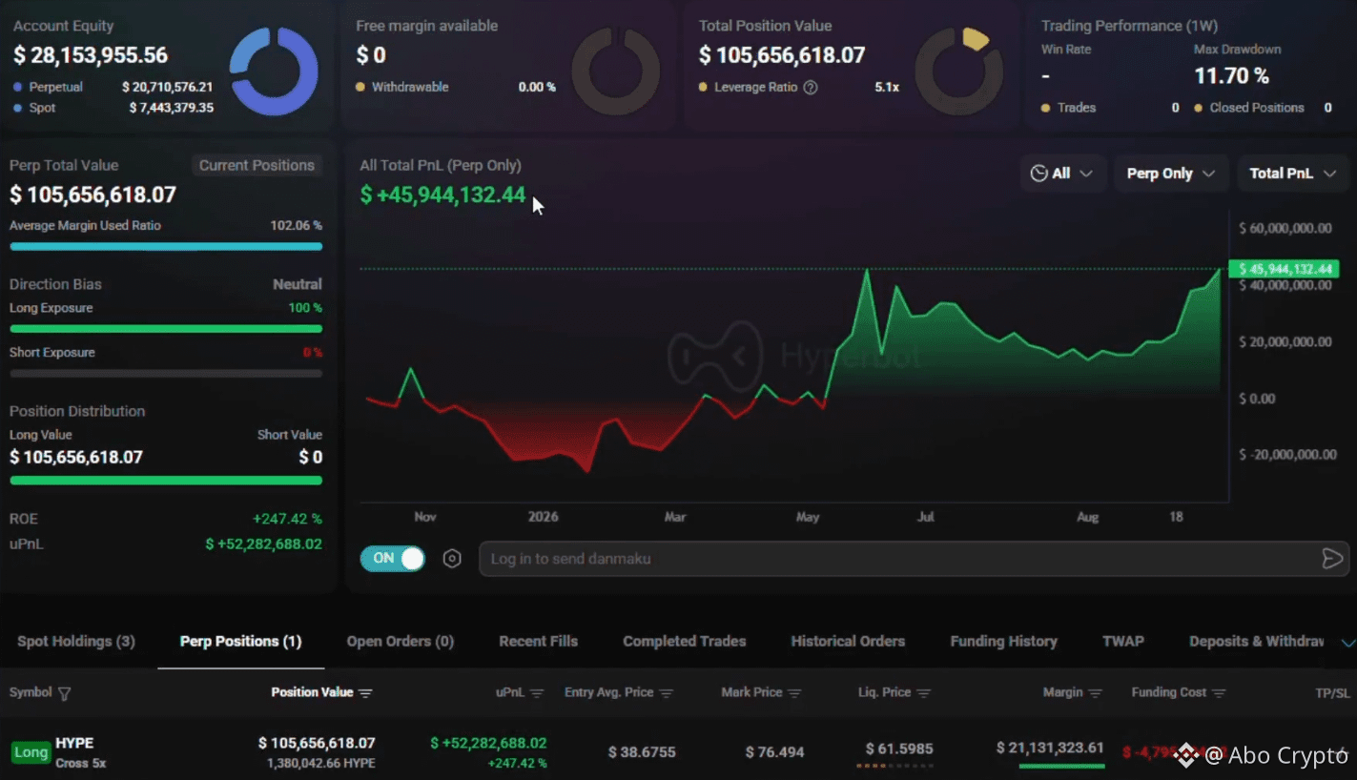Viewport: 1357px width, 780px height.
Task: Click the uPnL $+52,282,688.02 summary value
Action: coord(264,544)
